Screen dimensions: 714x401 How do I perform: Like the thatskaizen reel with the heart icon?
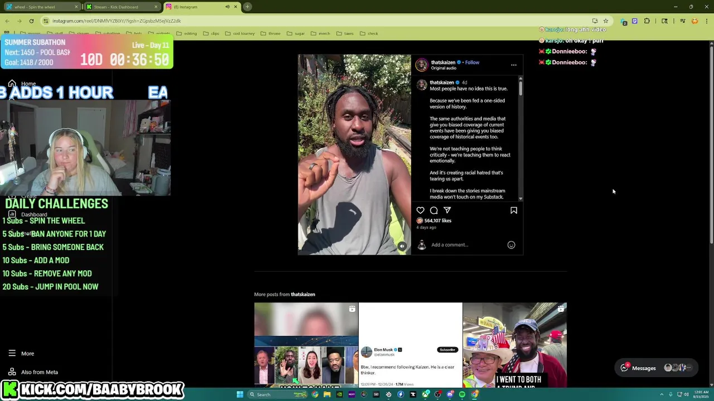(x=420, y=210)
